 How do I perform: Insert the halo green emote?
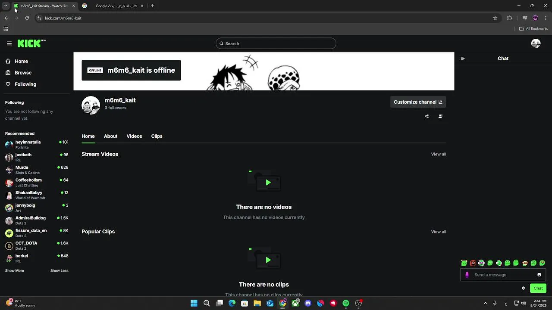464,263
